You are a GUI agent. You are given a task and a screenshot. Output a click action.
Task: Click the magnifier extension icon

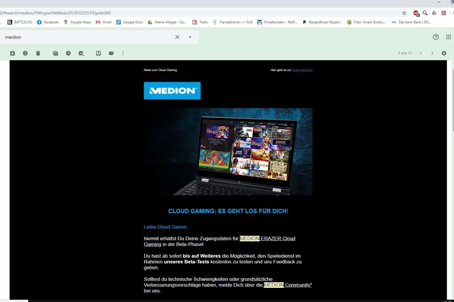pyautogui.click(x=425, y=13)
